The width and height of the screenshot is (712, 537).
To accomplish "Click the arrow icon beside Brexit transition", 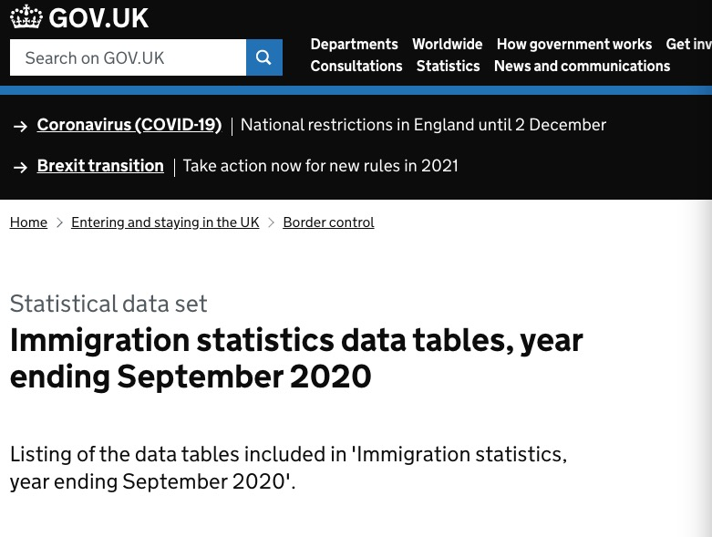I will pyautogui.click(x=20, y=168).
